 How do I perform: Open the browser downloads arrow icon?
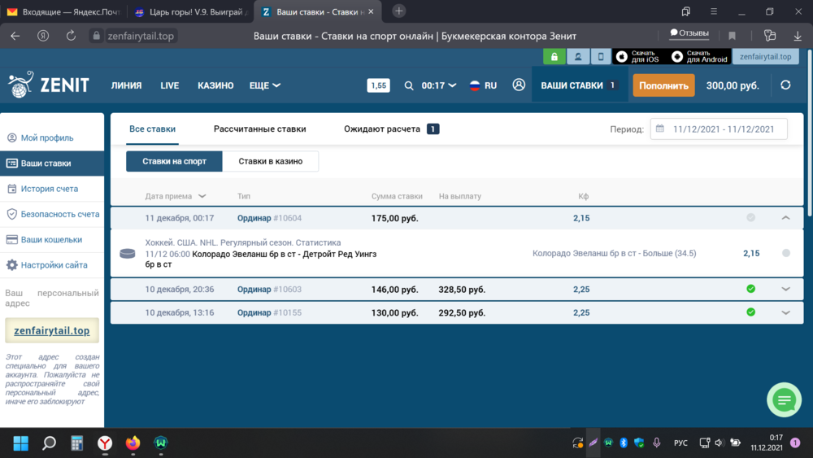coord(798,36)
